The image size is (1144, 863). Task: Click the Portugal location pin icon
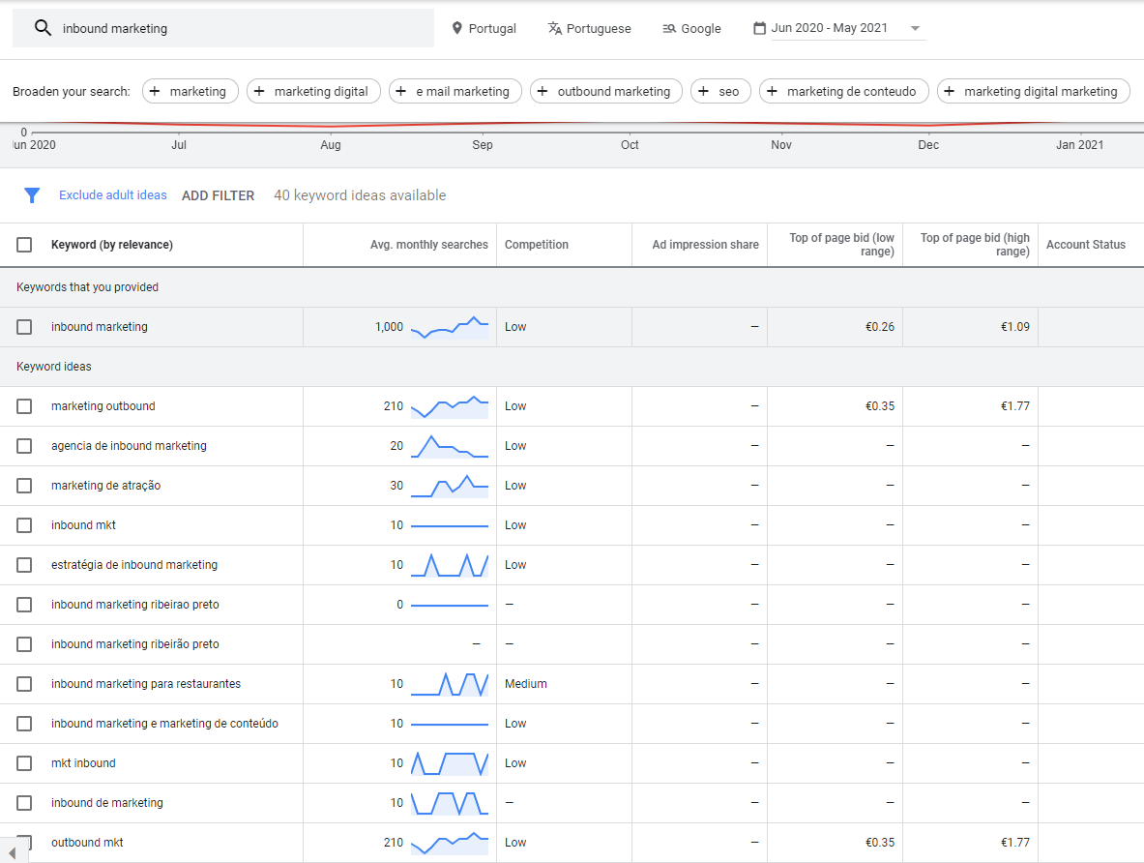click(x=457, y=28)
